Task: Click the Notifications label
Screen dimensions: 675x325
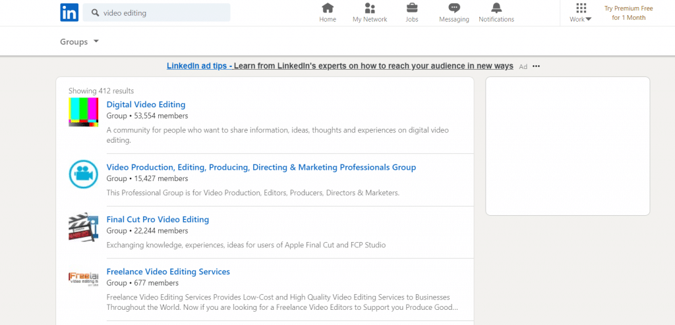Action: pyautogui.click(x=496, y=19)
